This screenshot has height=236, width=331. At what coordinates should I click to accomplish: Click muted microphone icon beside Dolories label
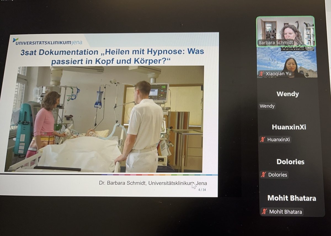click(264, 175)
